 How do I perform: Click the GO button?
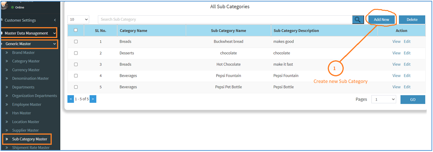(413, 99)
